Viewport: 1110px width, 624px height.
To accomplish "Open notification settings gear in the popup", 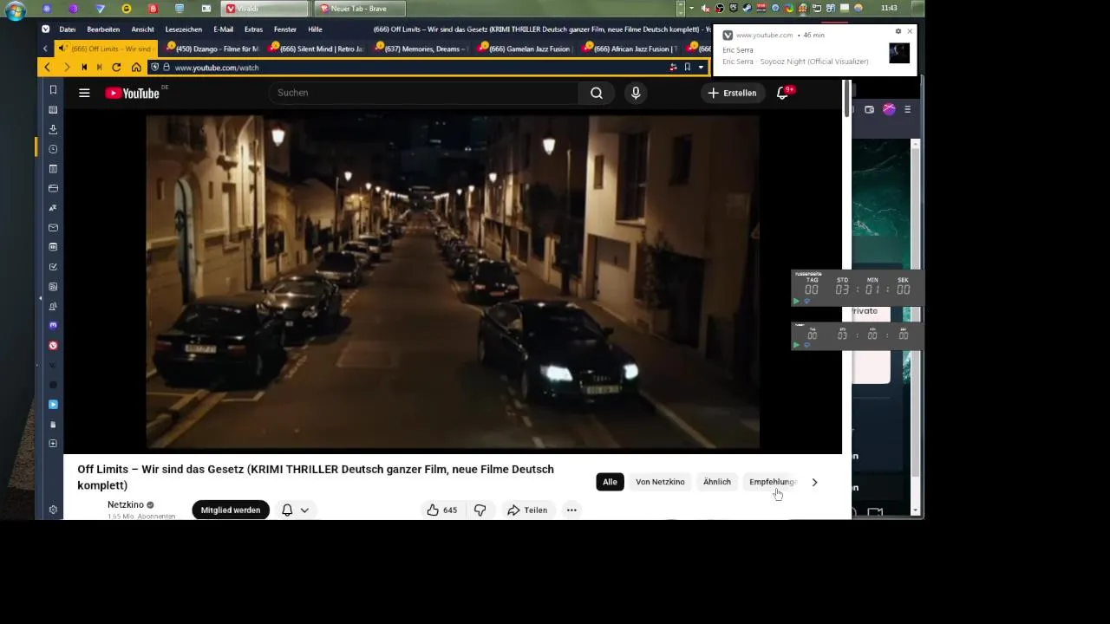I will [x=898, y=31].
